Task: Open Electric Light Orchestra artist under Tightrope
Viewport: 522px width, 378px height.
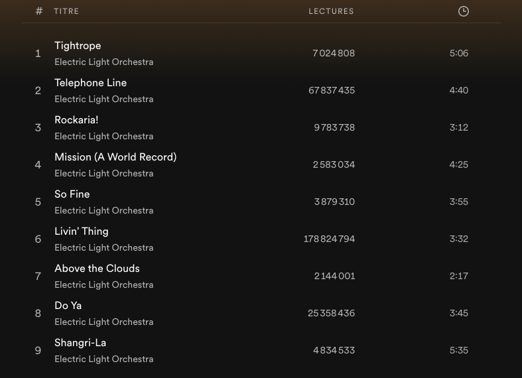Action: tap(103, 62)
